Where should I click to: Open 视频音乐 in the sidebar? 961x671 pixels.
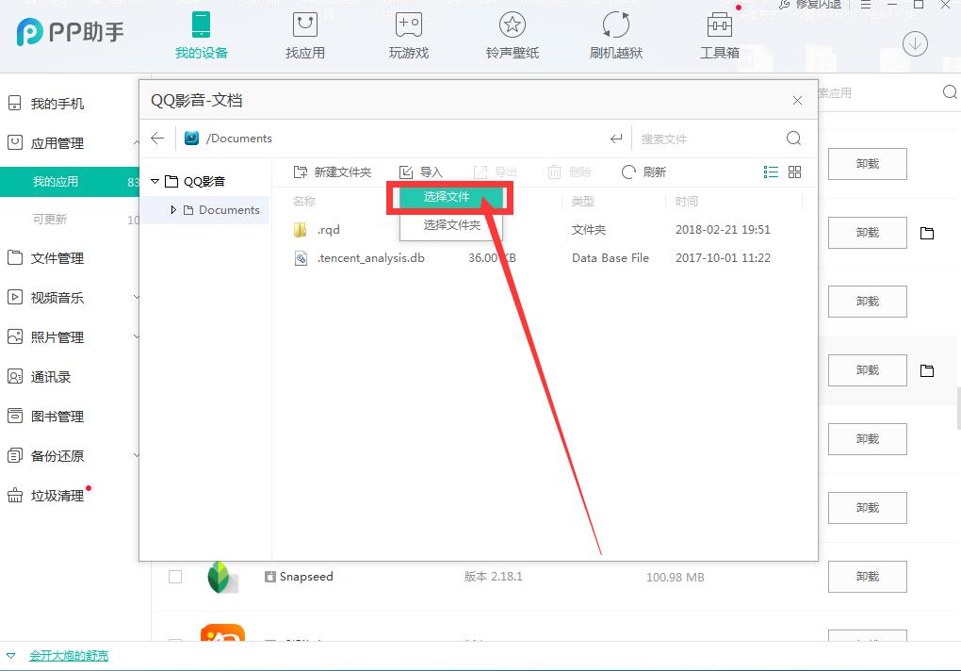pos(57,298)
